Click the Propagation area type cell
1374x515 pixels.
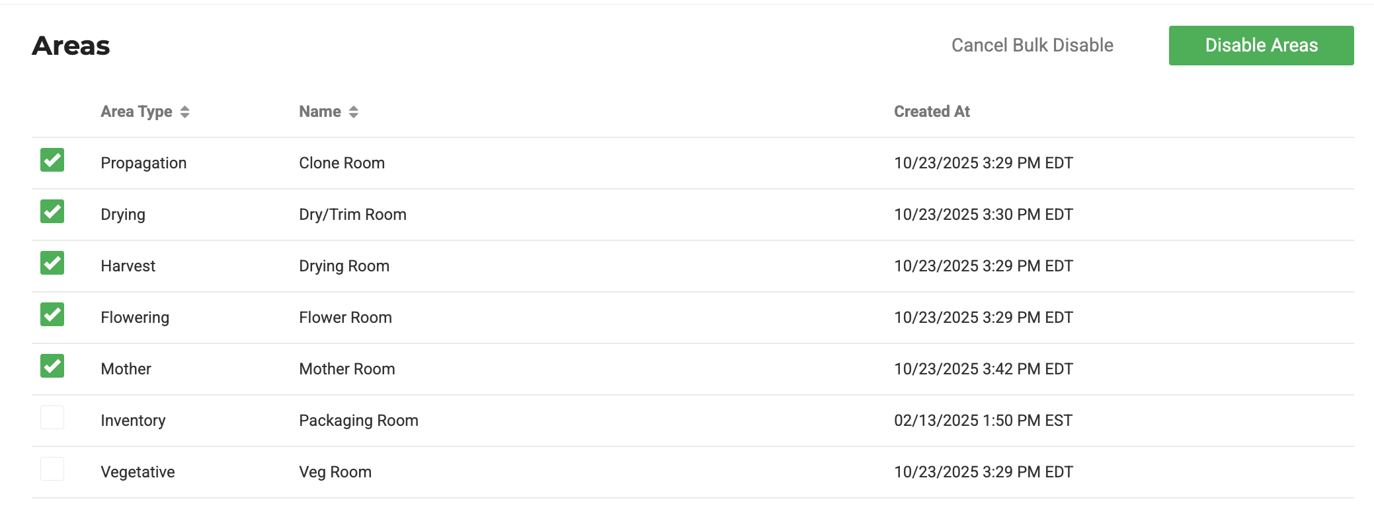[x=143, y=163]
